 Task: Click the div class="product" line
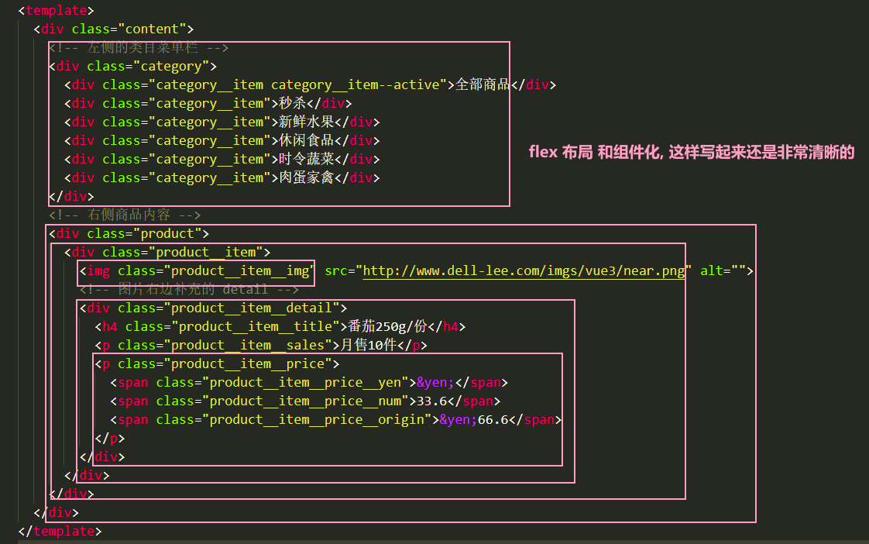[129, 233]
